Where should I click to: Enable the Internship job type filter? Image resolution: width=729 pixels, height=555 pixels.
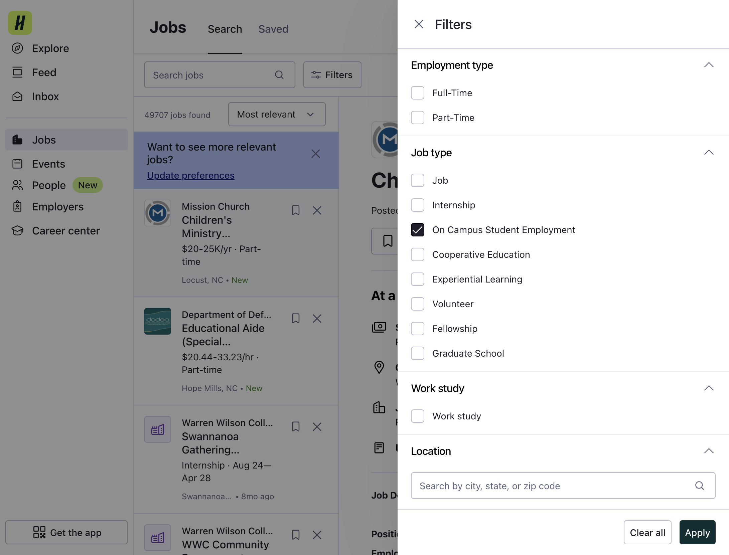(x=418, y=205)
